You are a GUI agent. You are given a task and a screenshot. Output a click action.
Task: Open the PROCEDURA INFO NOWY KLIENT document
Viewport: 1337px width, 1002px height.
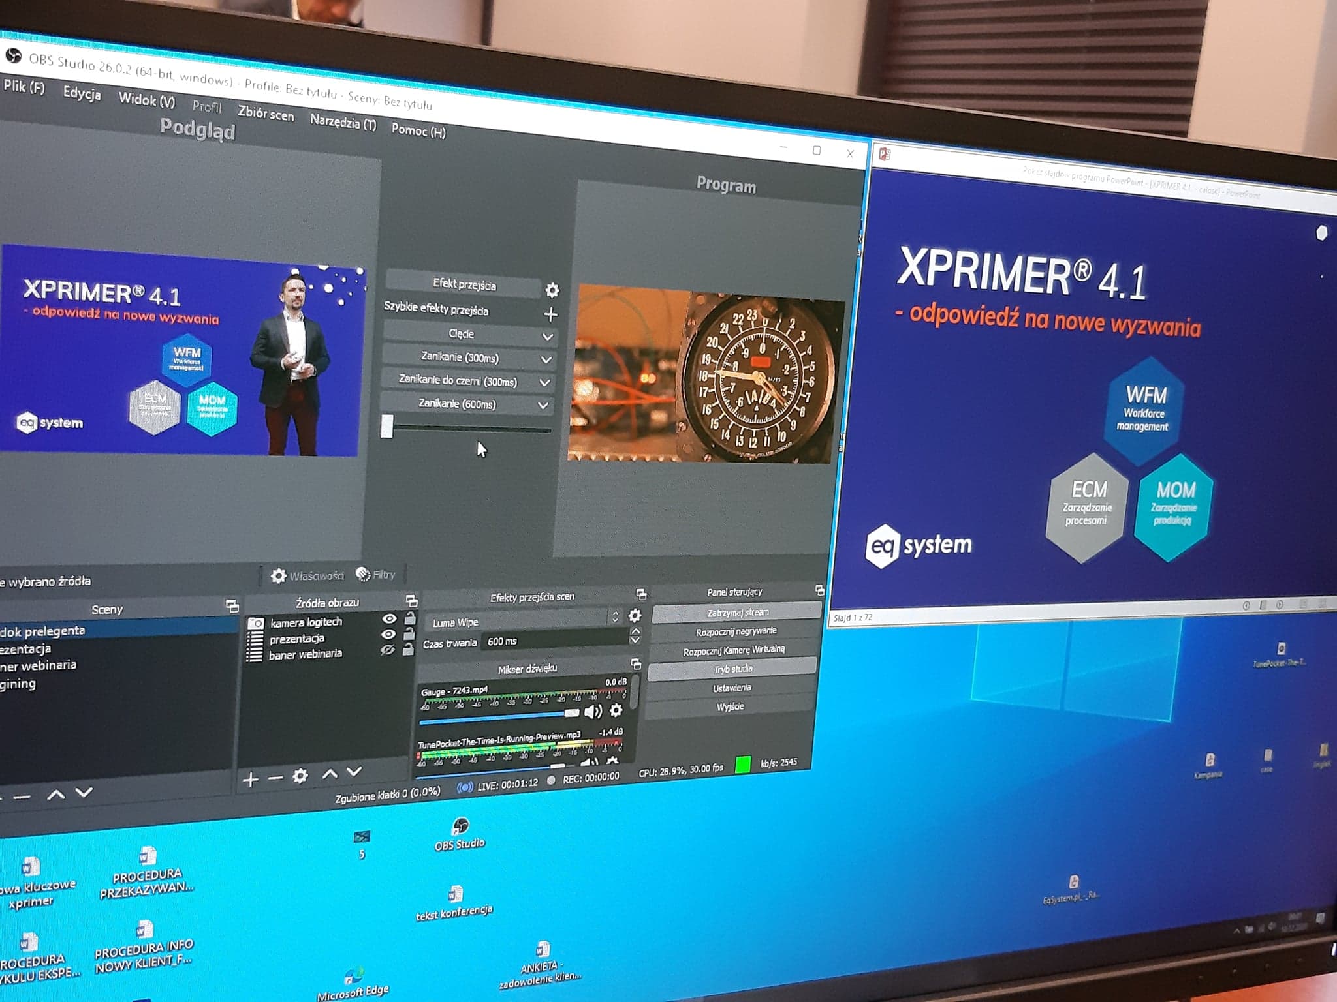point(144,948)
